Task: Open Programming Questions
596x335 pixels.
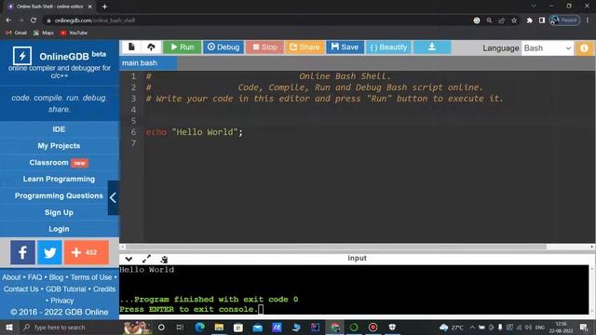Action: 59,196
